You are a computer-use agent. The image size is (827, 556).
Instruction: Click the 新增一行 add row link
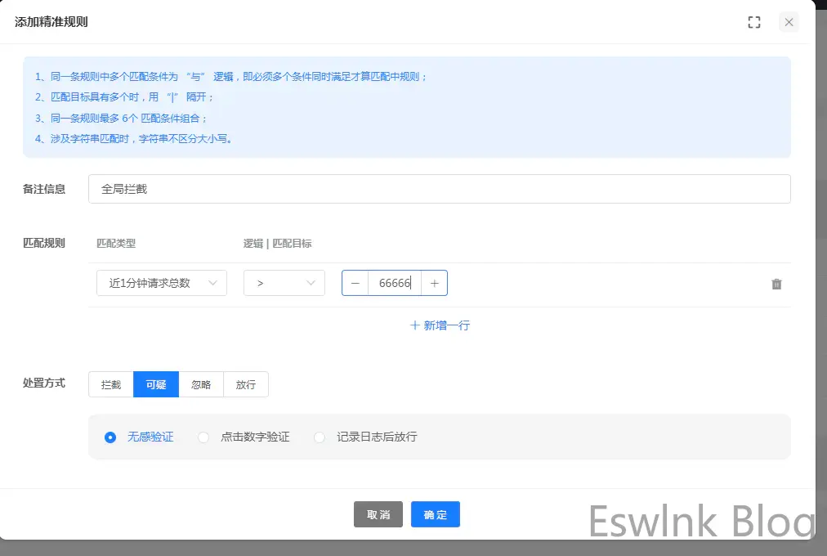[x=440, y=325]
